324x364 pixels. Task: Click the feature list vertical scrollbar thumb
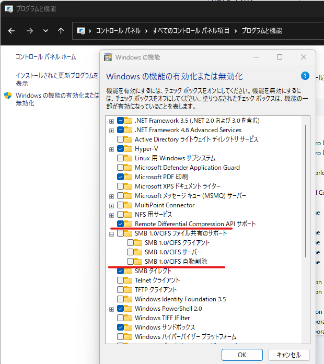[x=306, y=191]
